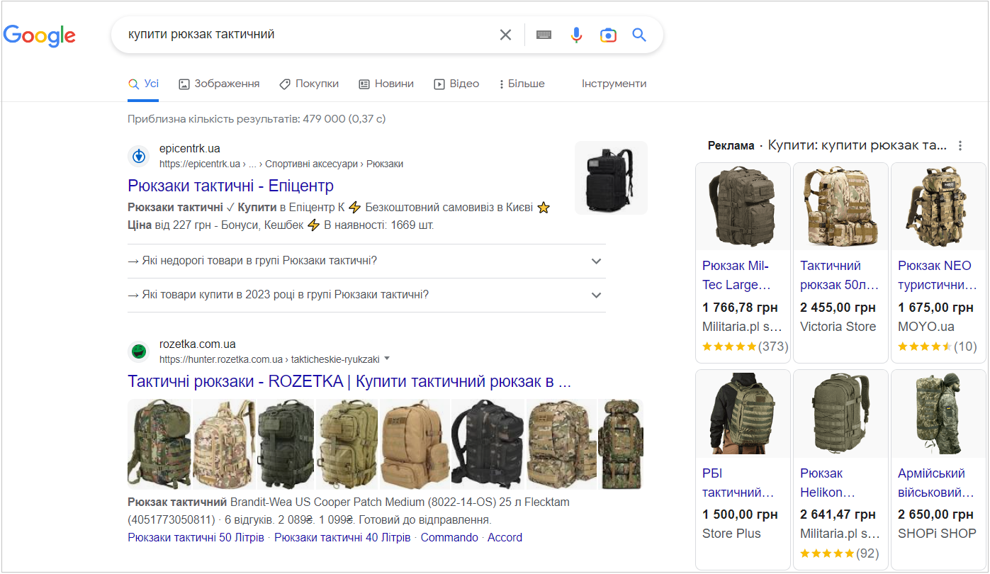Click the РБІ тактичний product image

(743, 414)
